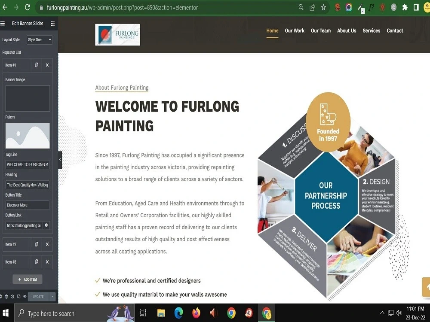
Task: Collapse the Elementor side panel
Action: [x=60, y=160]
